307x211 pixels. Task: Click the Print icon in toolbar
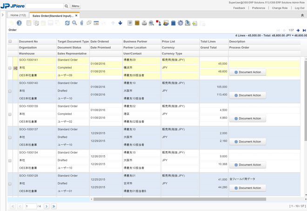(144, 23)
